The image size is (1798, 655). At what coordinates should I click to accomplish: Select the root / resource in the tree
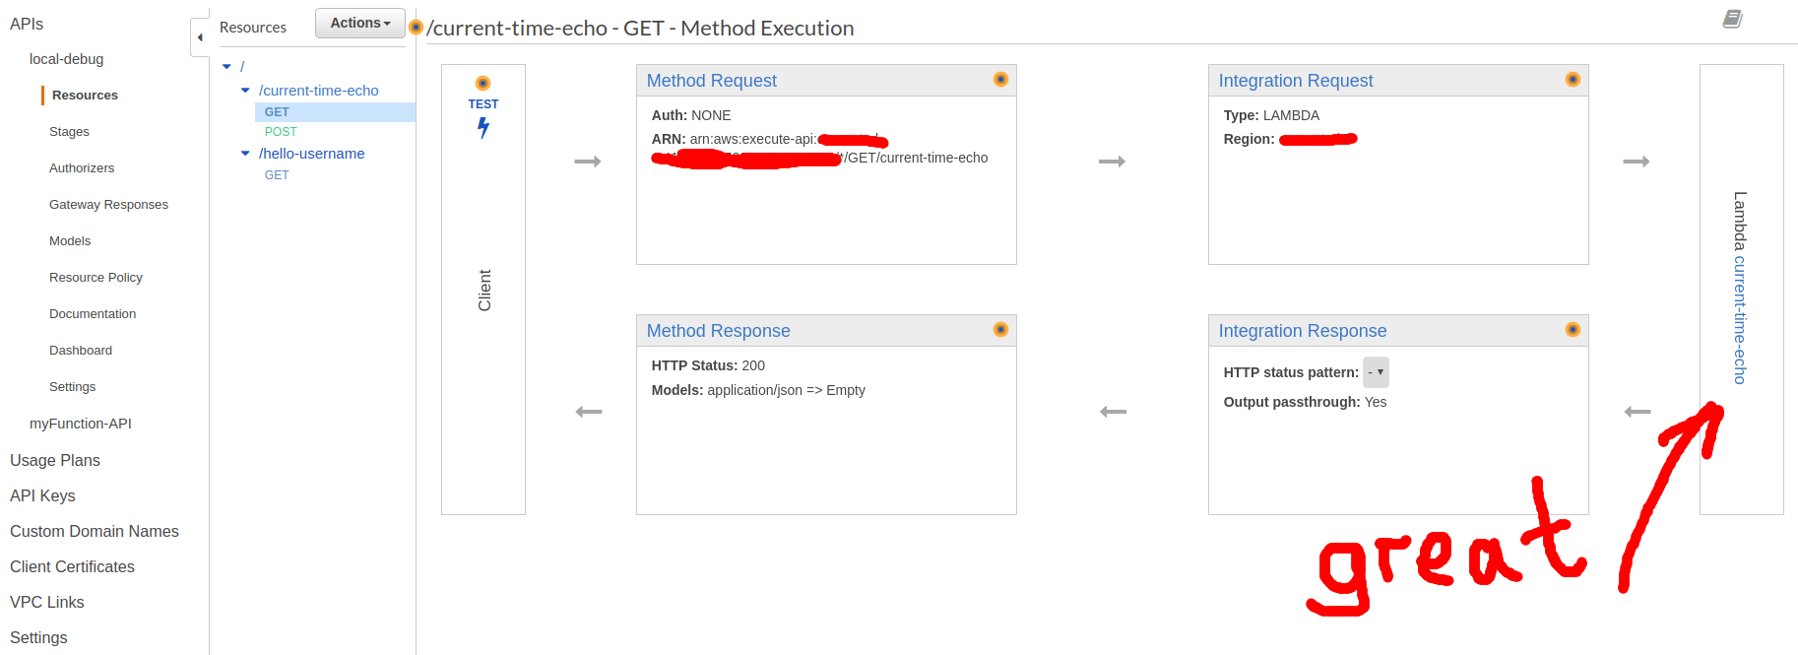241,65
